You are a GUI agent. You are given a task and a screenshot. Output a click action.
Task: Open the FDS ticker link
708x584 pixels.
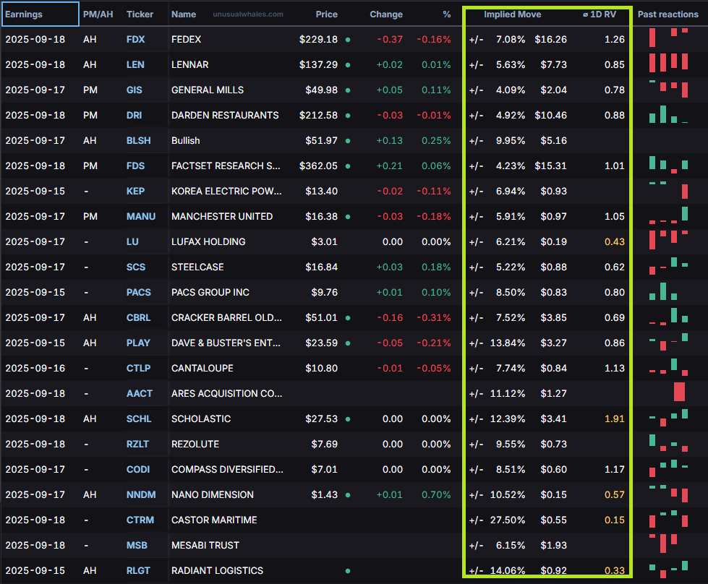click(x=135, y=166)
